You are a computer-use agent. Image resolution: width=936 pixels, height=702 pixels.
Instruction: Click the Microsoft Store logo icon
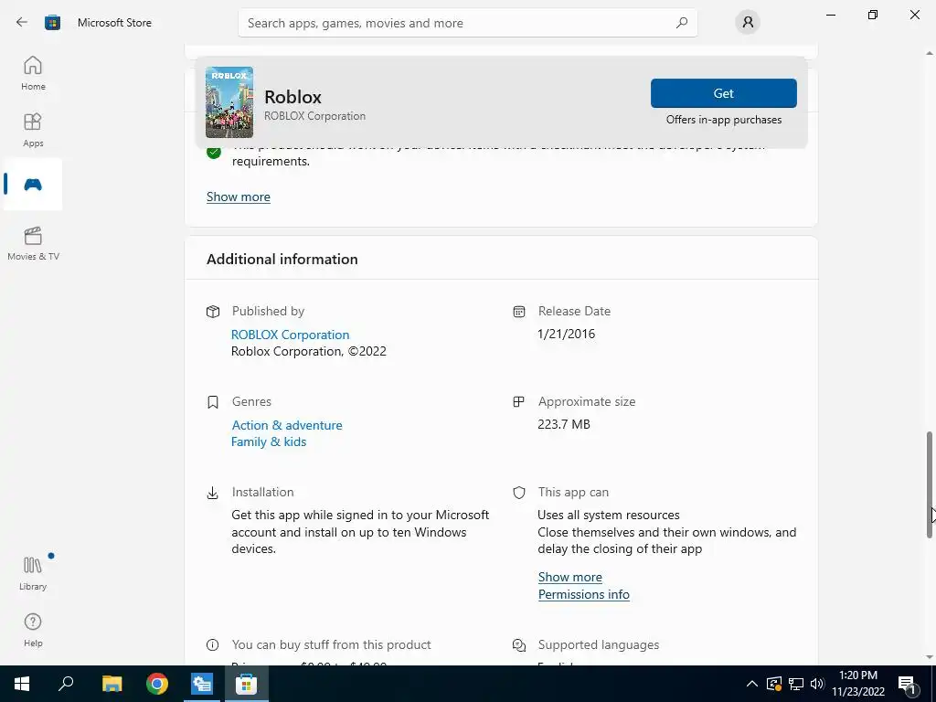coord(52,23)
